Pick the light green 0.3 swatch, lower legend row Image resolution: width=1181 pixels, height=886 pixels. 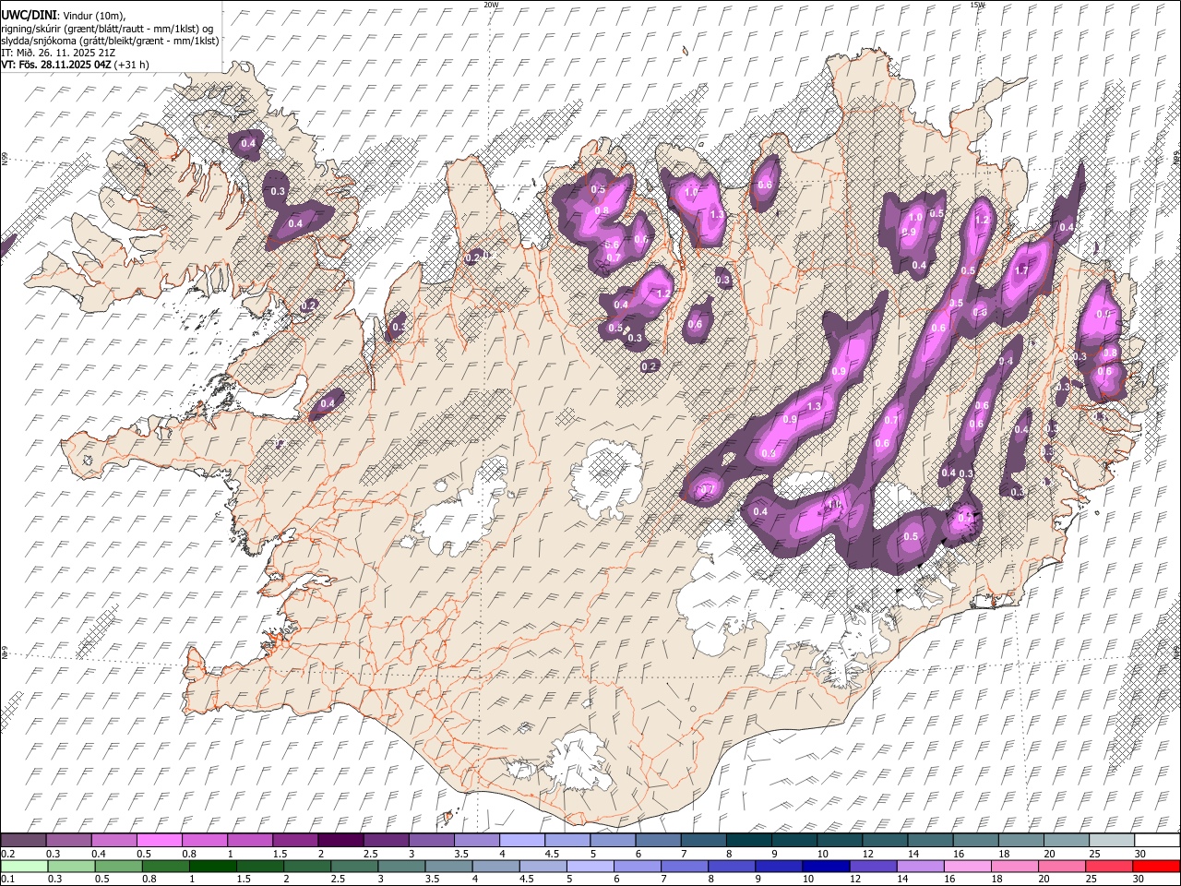[x=71, y=866]
